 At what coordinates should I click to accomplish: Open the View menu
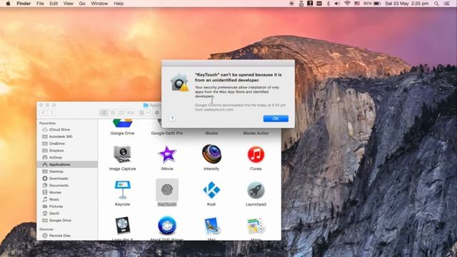coord(69,4)
